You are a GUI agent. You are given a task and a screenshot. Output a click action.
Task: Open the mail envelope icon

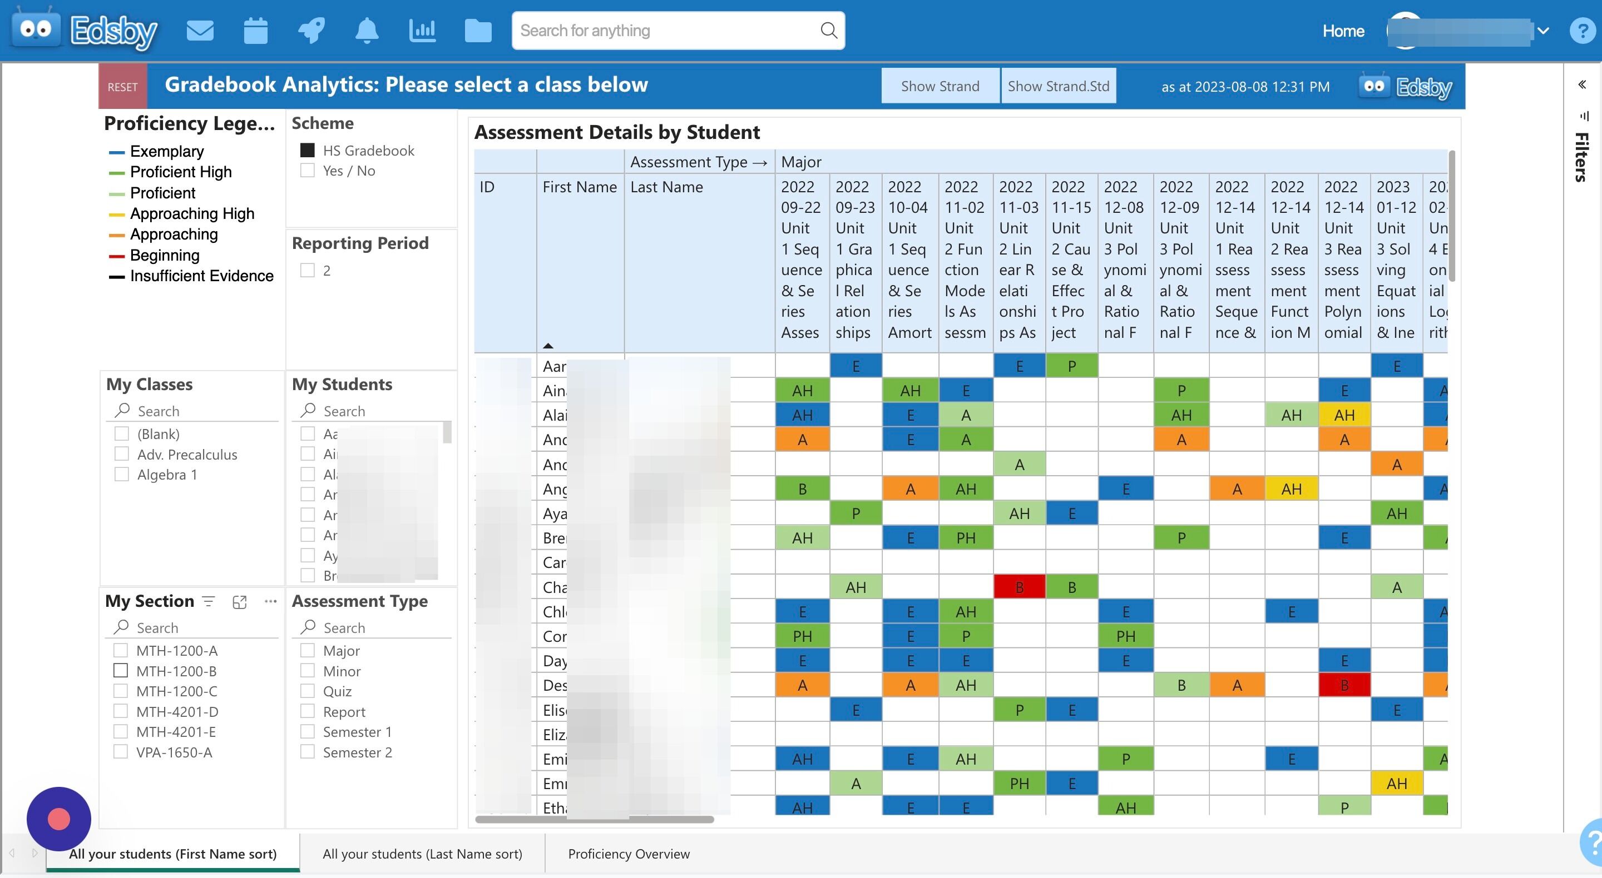pyautogui.click(x=200, y=30)
